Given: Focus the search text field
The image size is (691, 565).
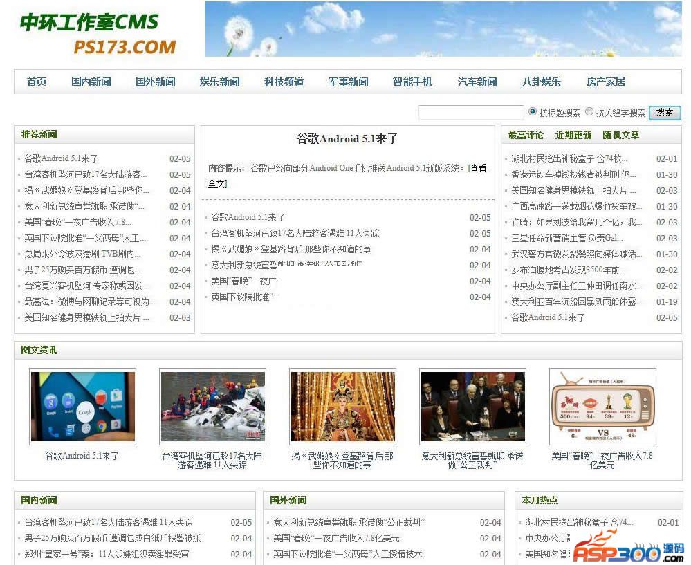Looking at the screenshot, I should click(470, 113).
